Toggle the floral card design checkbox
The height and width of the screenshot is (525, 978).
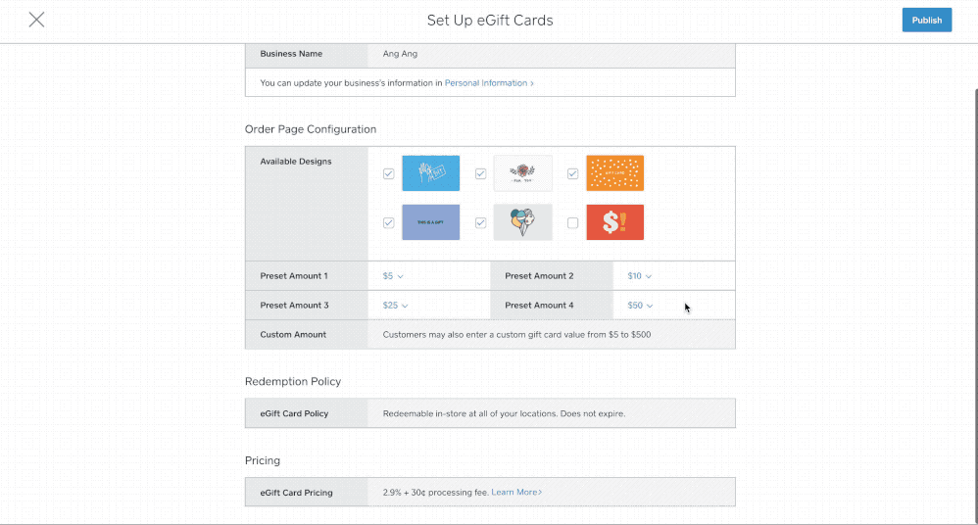pos(480,173)
